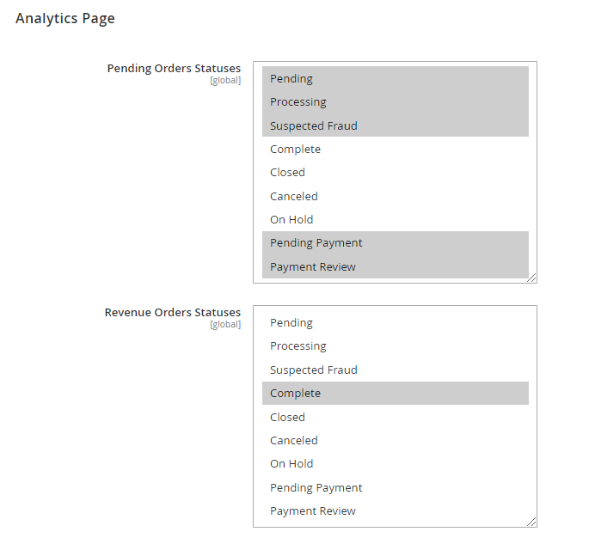Select Pending Payment in Revenue Orders Statuses
The image size is (589, 538).
316,488
